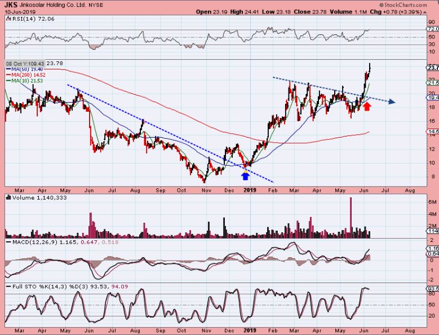Click the line icon before Full STO
439x335 pixels.
8,286
